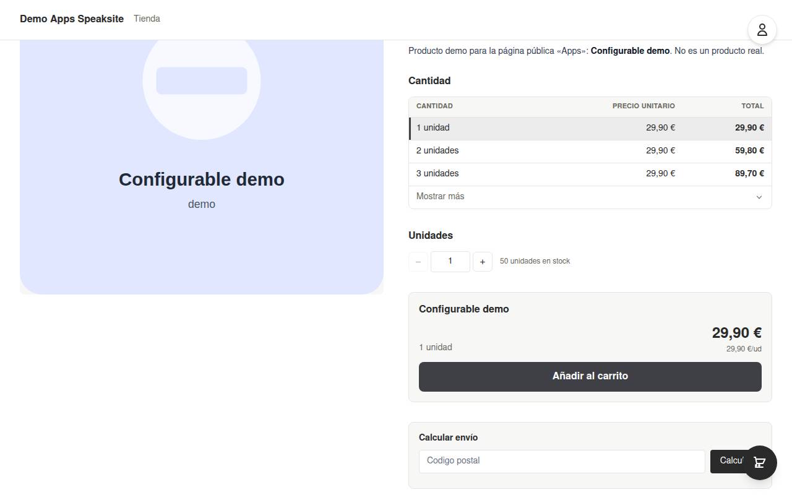Image resolution: width=792 pixels, height=495 pixels.
Task: Click the Unidades section heading
Action: click(431, 235)
